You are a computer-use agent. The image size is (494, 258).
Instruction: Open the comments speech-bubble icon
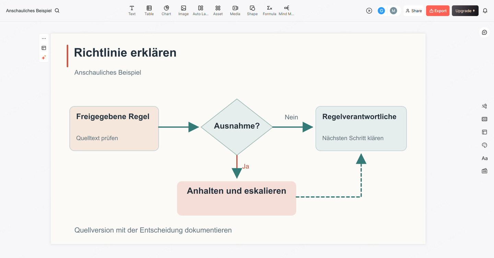click(x=484, y=32)
